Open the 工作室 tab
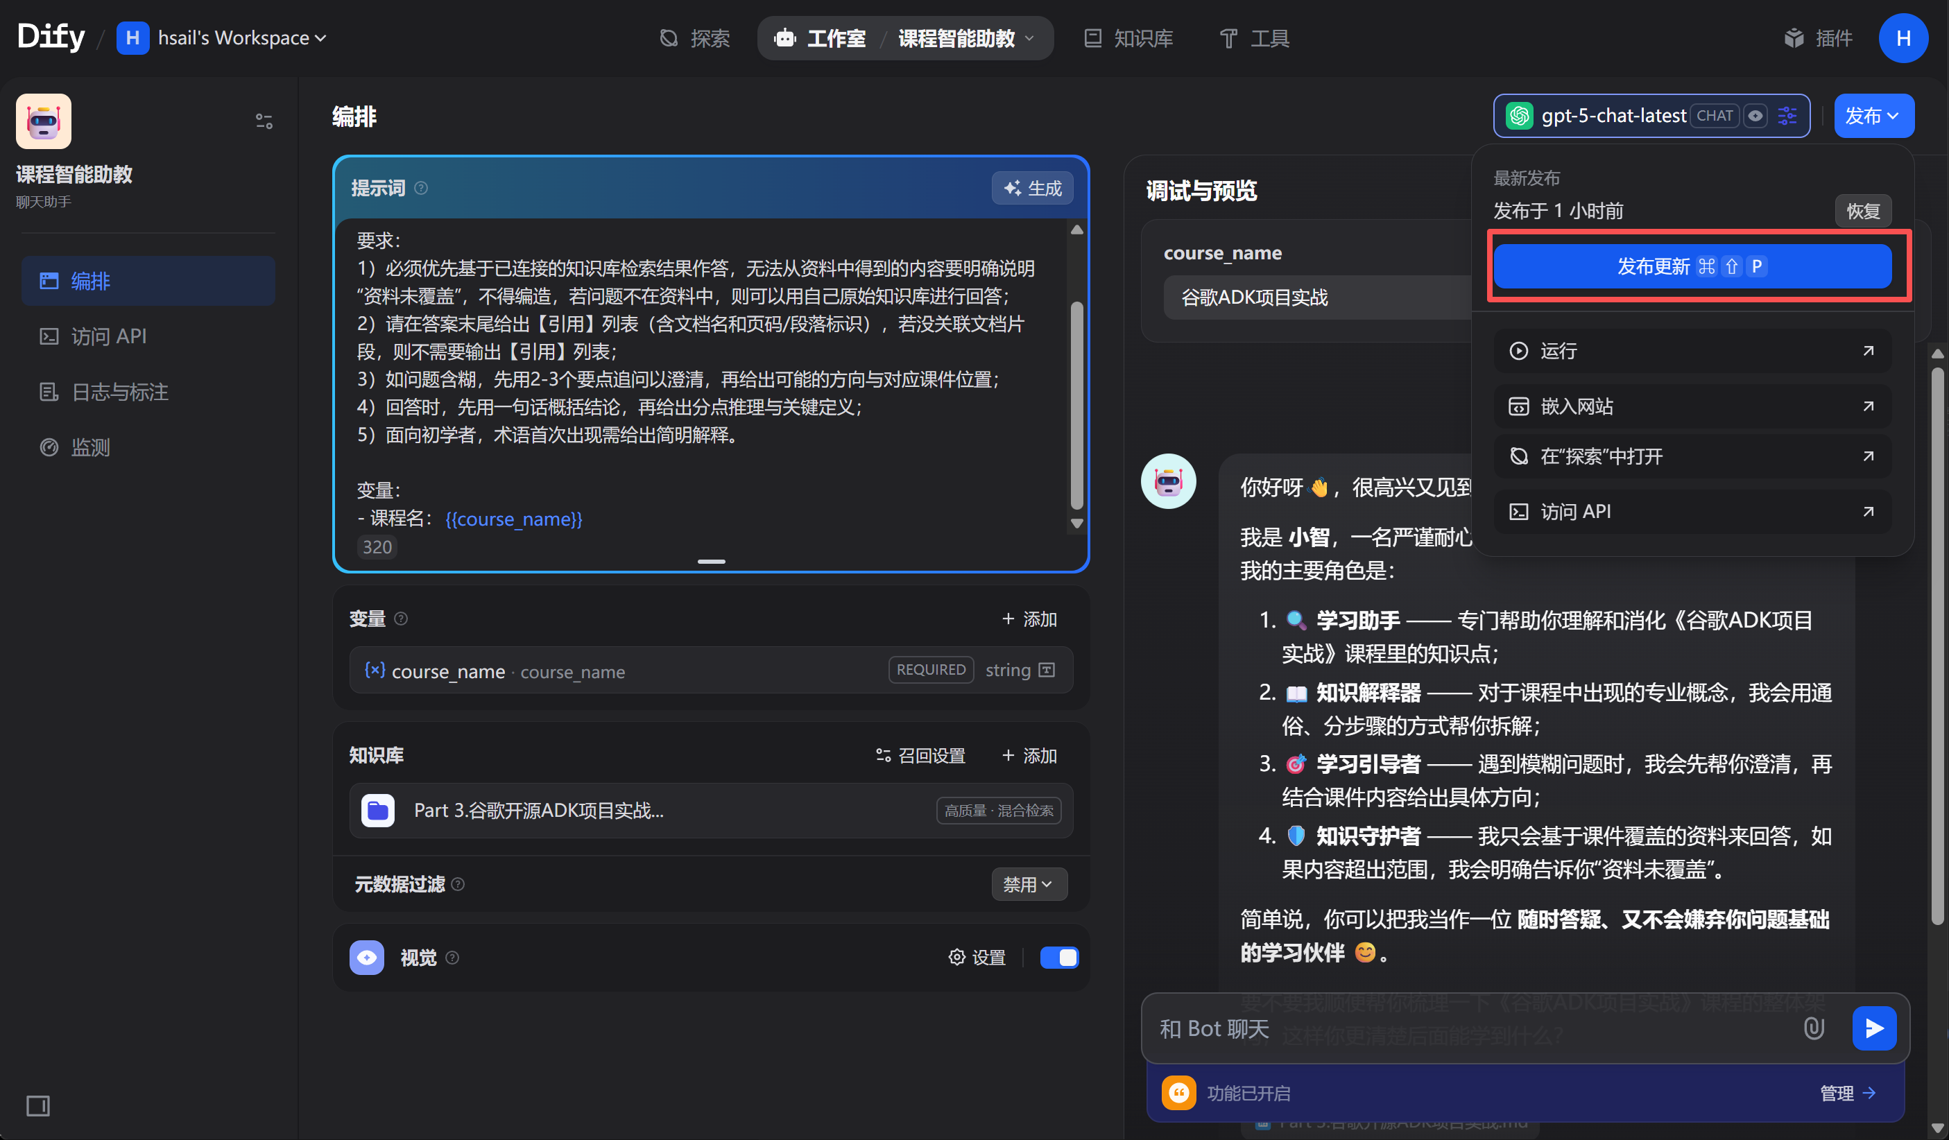 click(821, 38)
